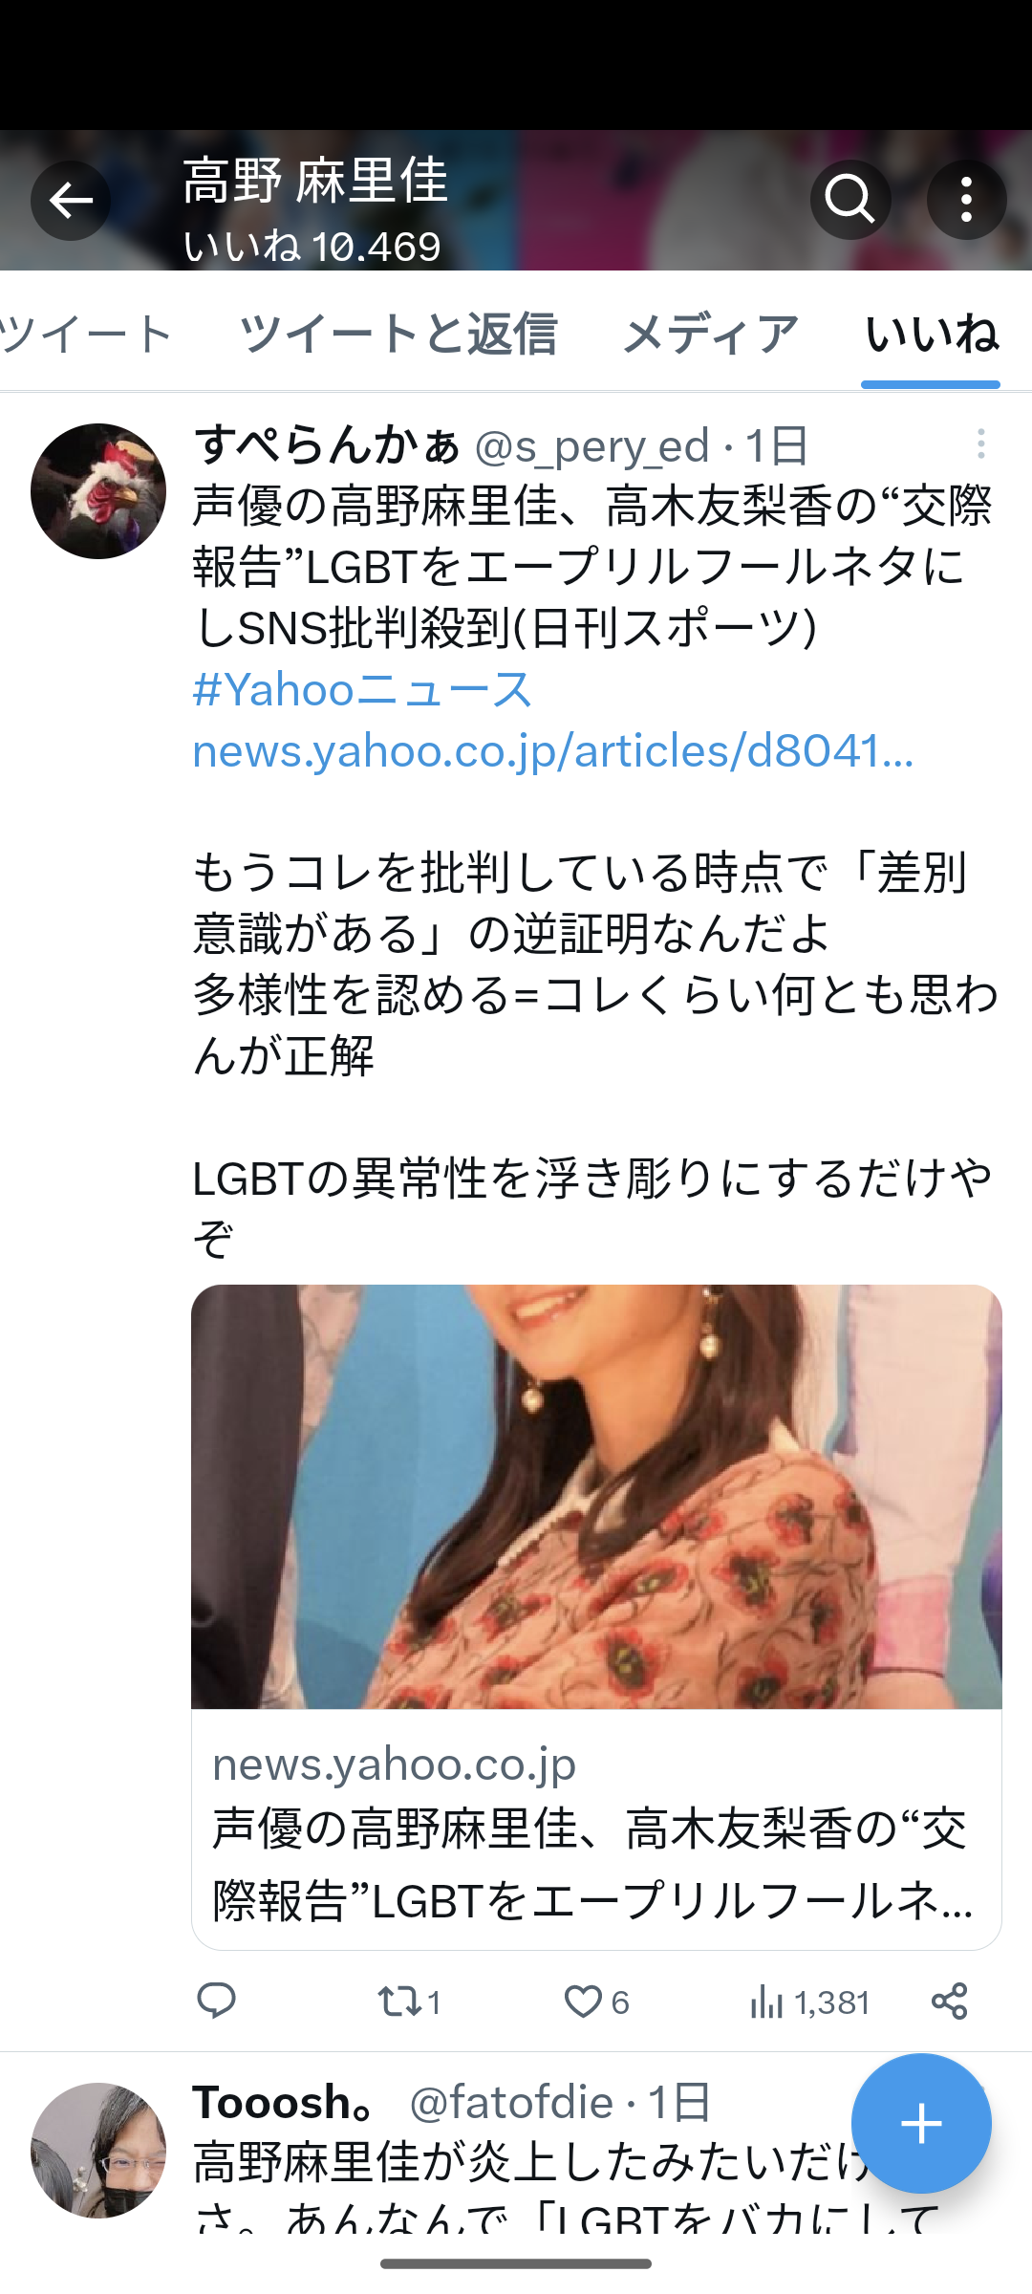1032x2294 pixels.
Task: Open the profile search magnifier
Action: pos(850,200)
